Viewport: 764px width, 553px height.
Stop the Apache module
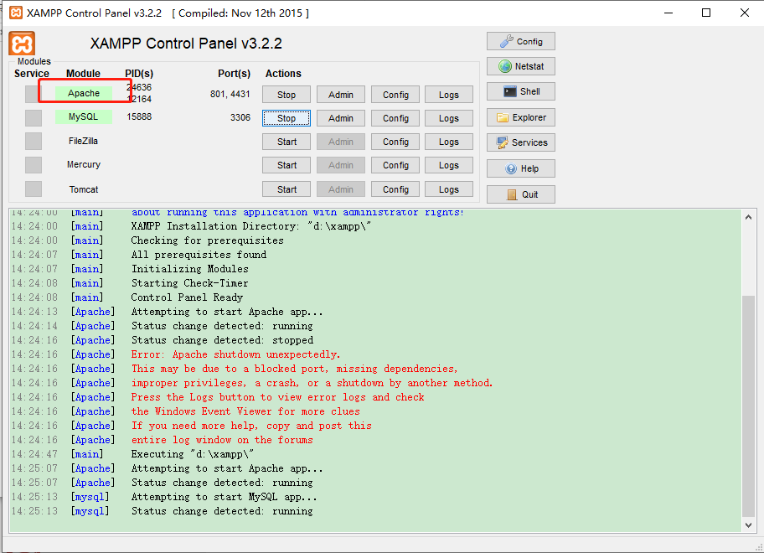[286, 95]
